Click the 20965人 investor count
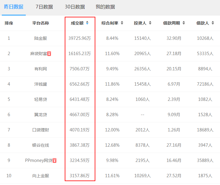220x185 pixels. [x=143, y=54]
